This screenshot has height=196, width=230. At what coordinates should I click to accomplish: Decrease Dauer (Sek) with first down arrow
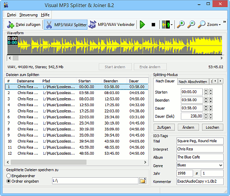pyautogui.click(x=206, y=118)
